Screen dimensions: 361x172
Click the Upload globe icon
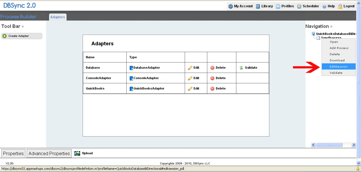(77, 153)
